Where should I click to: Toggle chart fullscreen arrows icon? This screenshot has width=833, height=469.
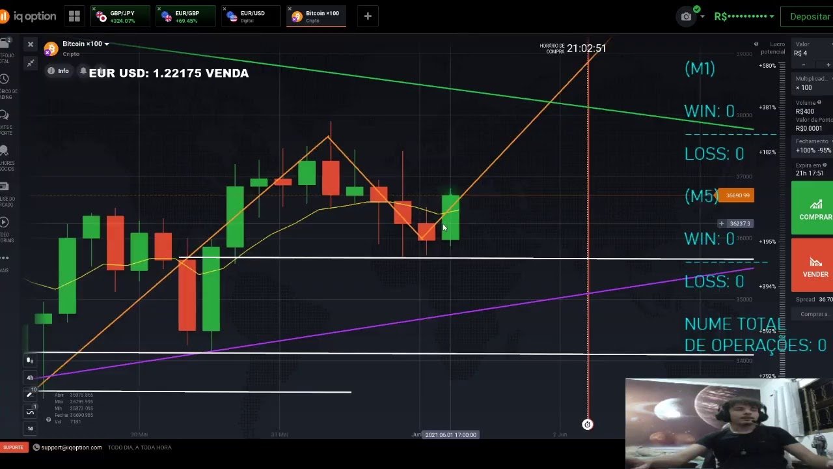point(30,63)
